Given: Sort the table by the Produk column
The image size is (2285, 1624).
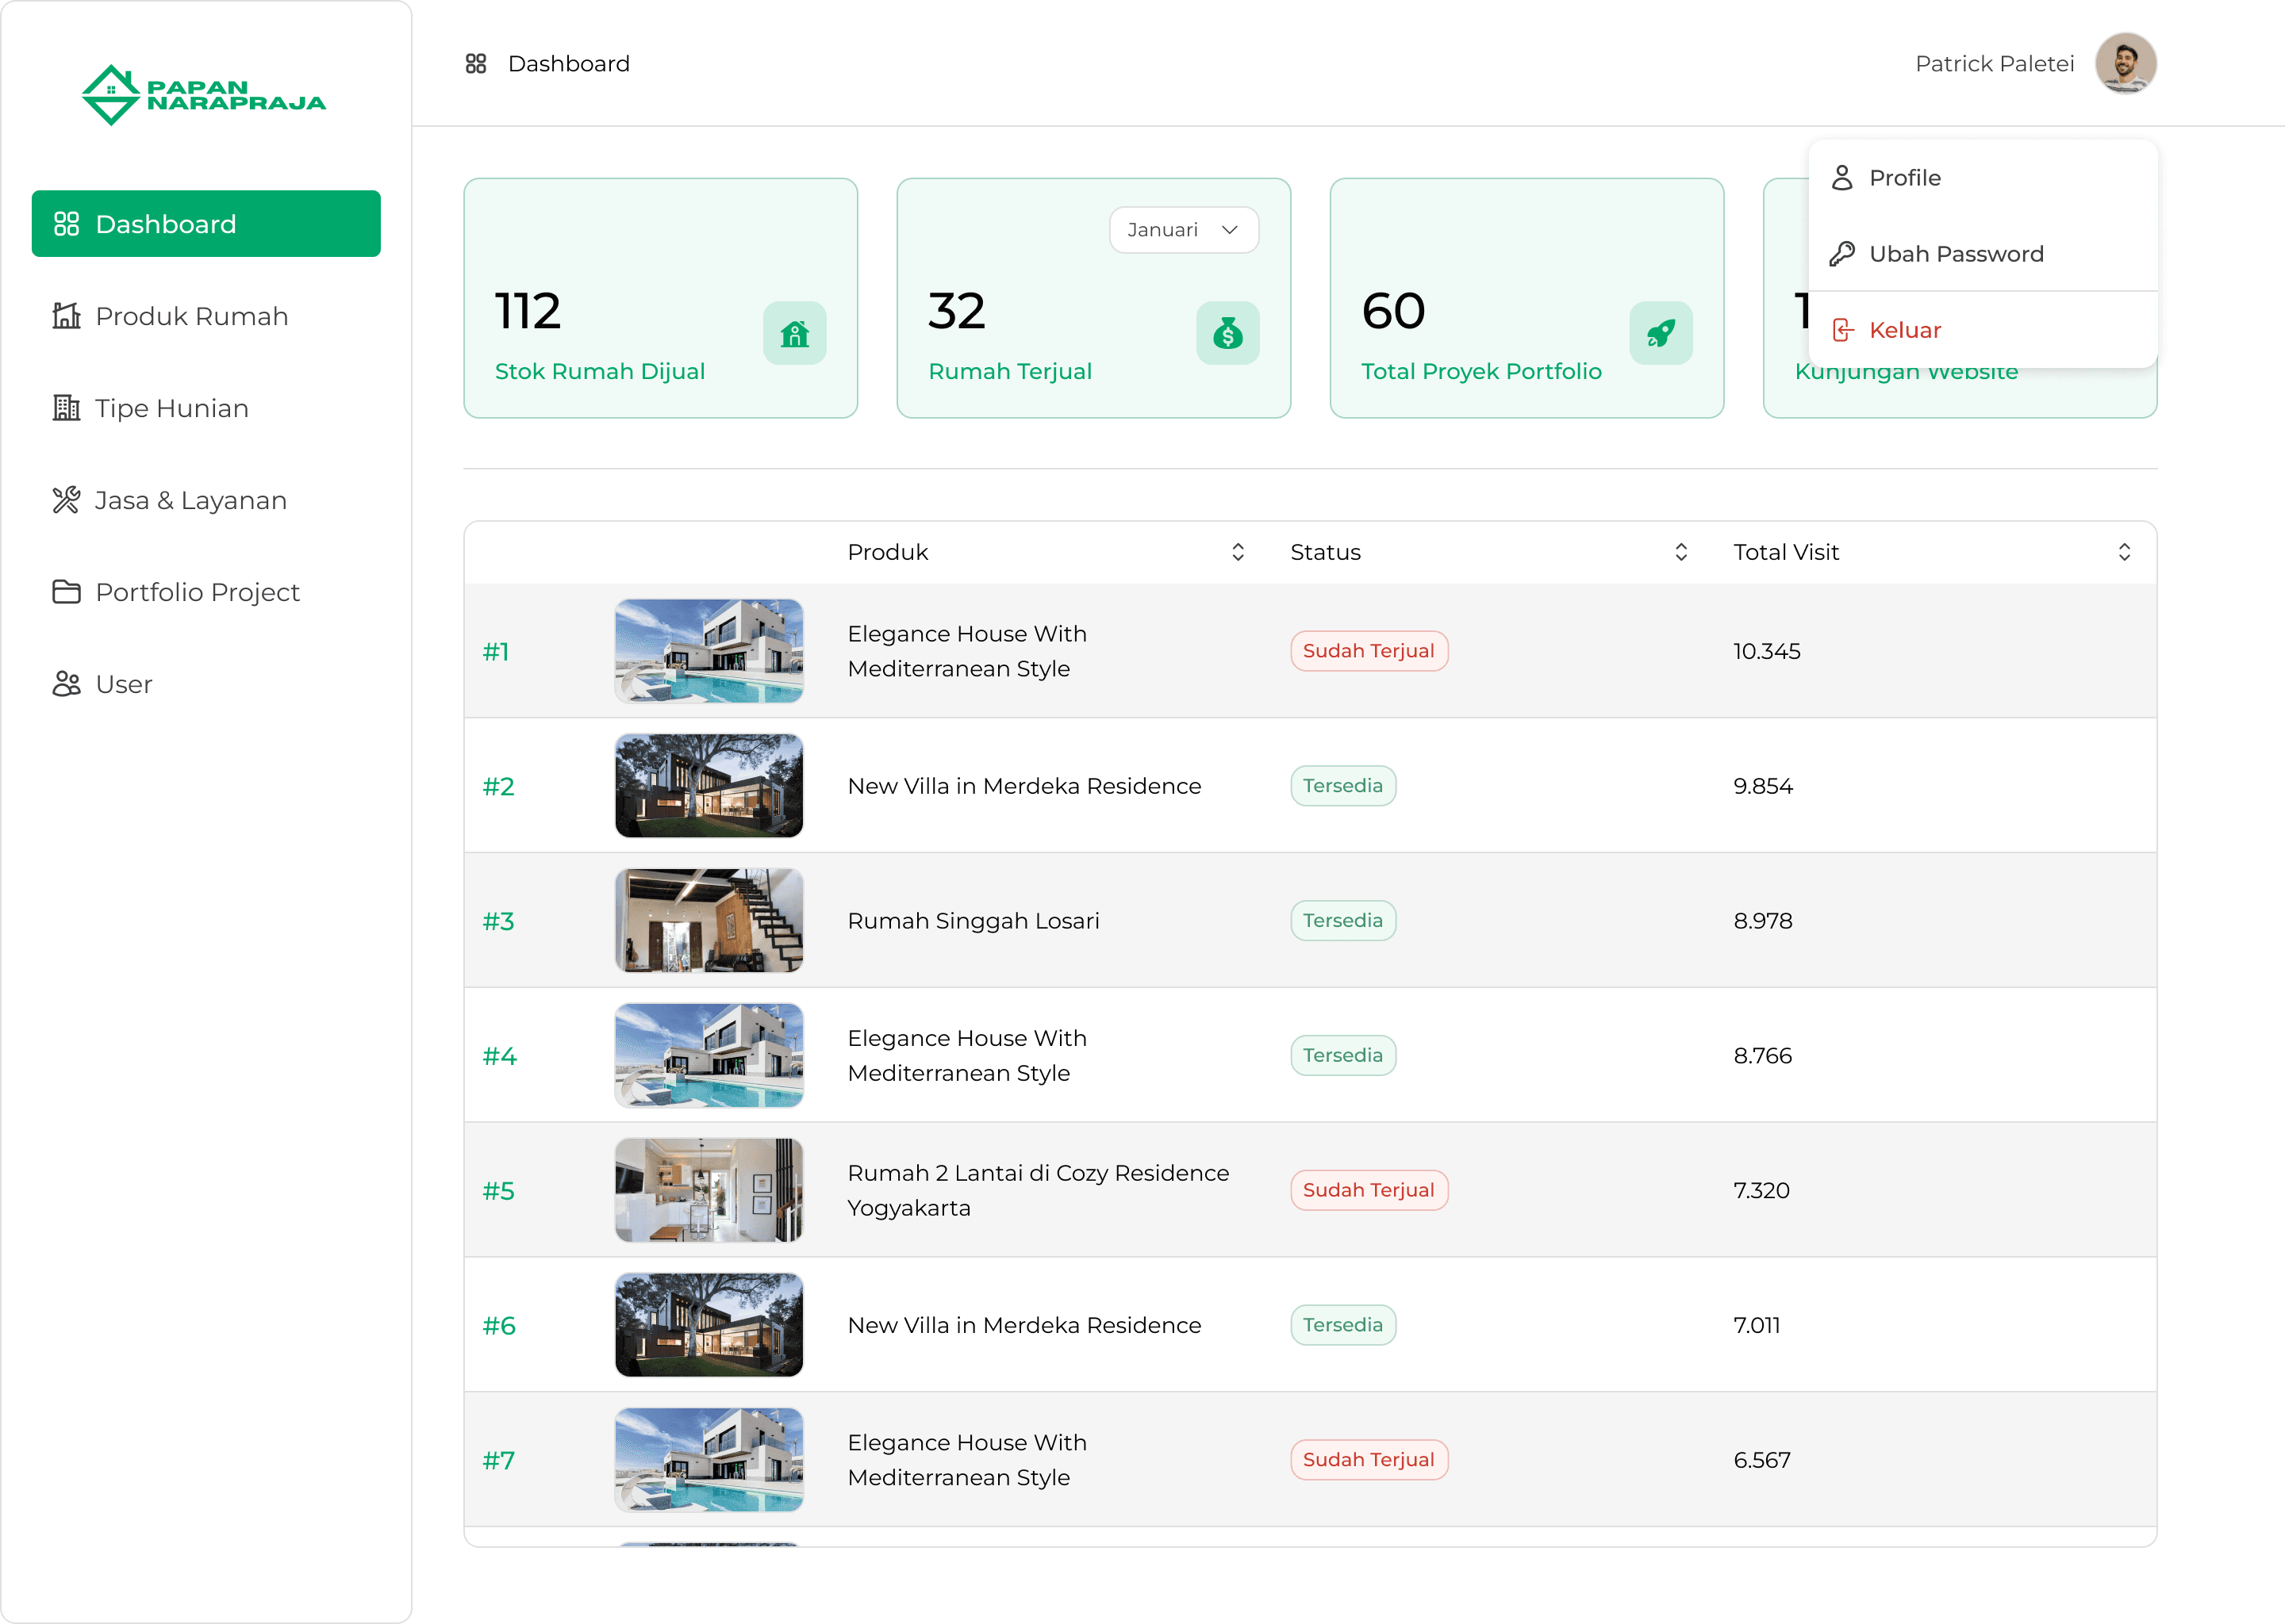Looking at the screenshot, I should [1238, 552].
